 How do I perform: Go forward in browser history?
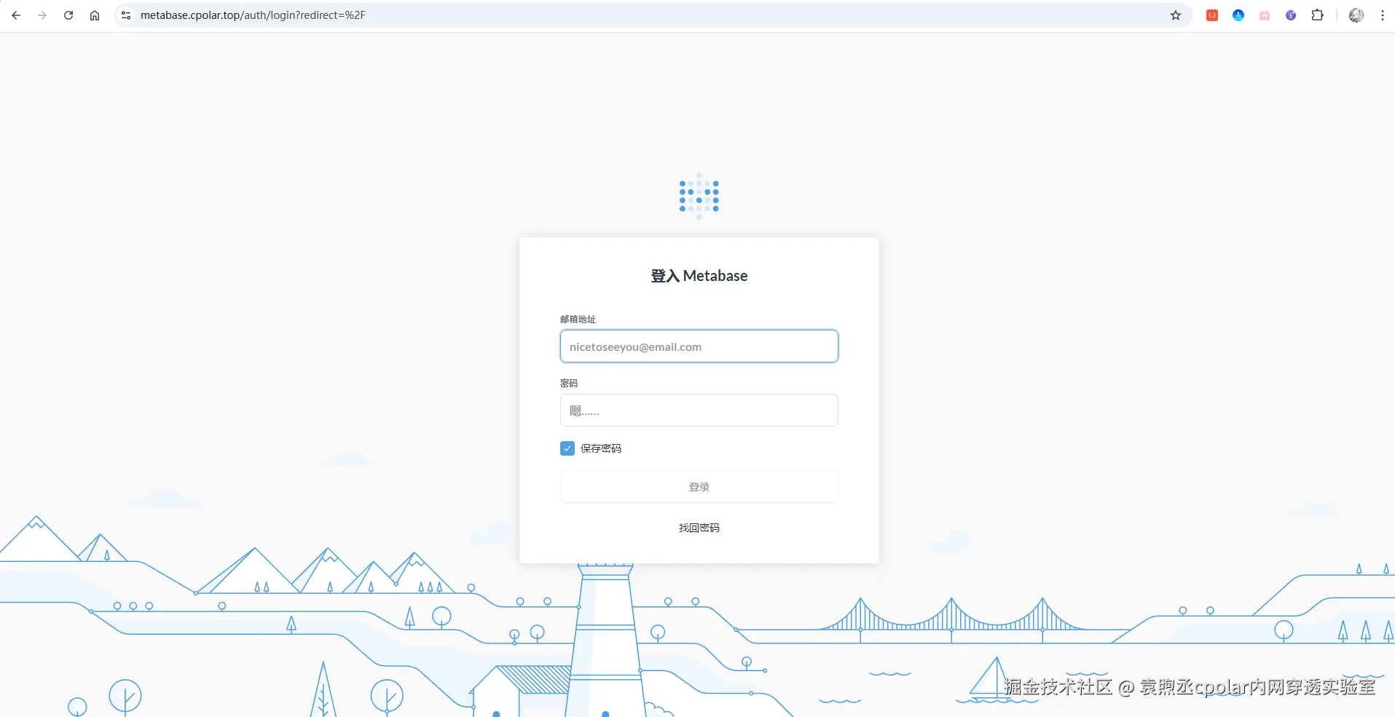coord(42,15)
